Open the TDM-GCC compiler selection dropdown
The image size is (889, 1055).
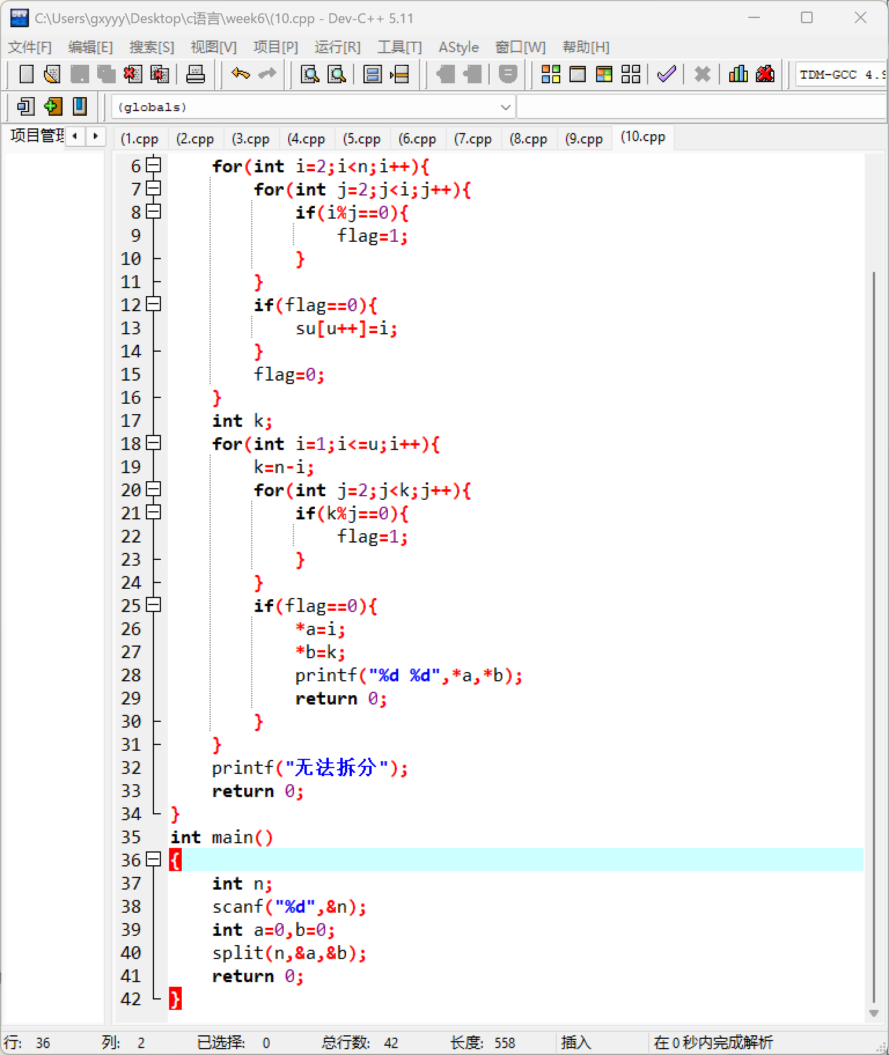point(841,75)
